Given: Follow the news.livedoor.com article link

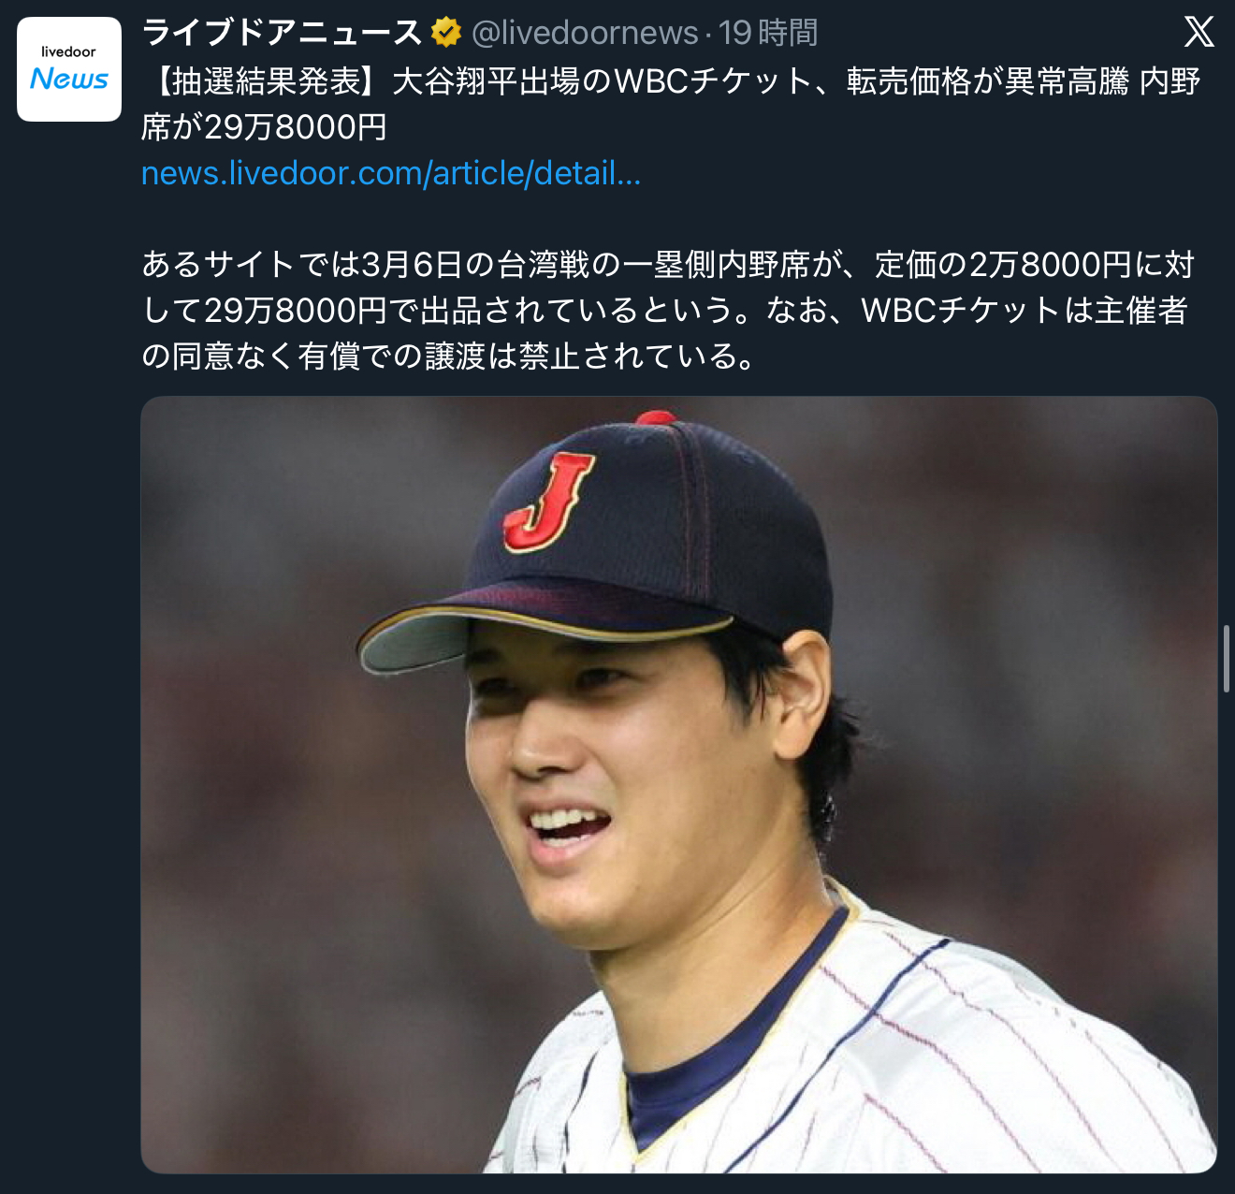Looking at the screenshot, I should click(391, 173).
